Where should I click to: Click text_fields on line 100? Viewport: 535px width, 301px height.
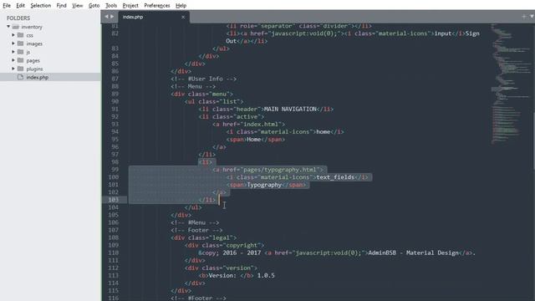(335, 177)
